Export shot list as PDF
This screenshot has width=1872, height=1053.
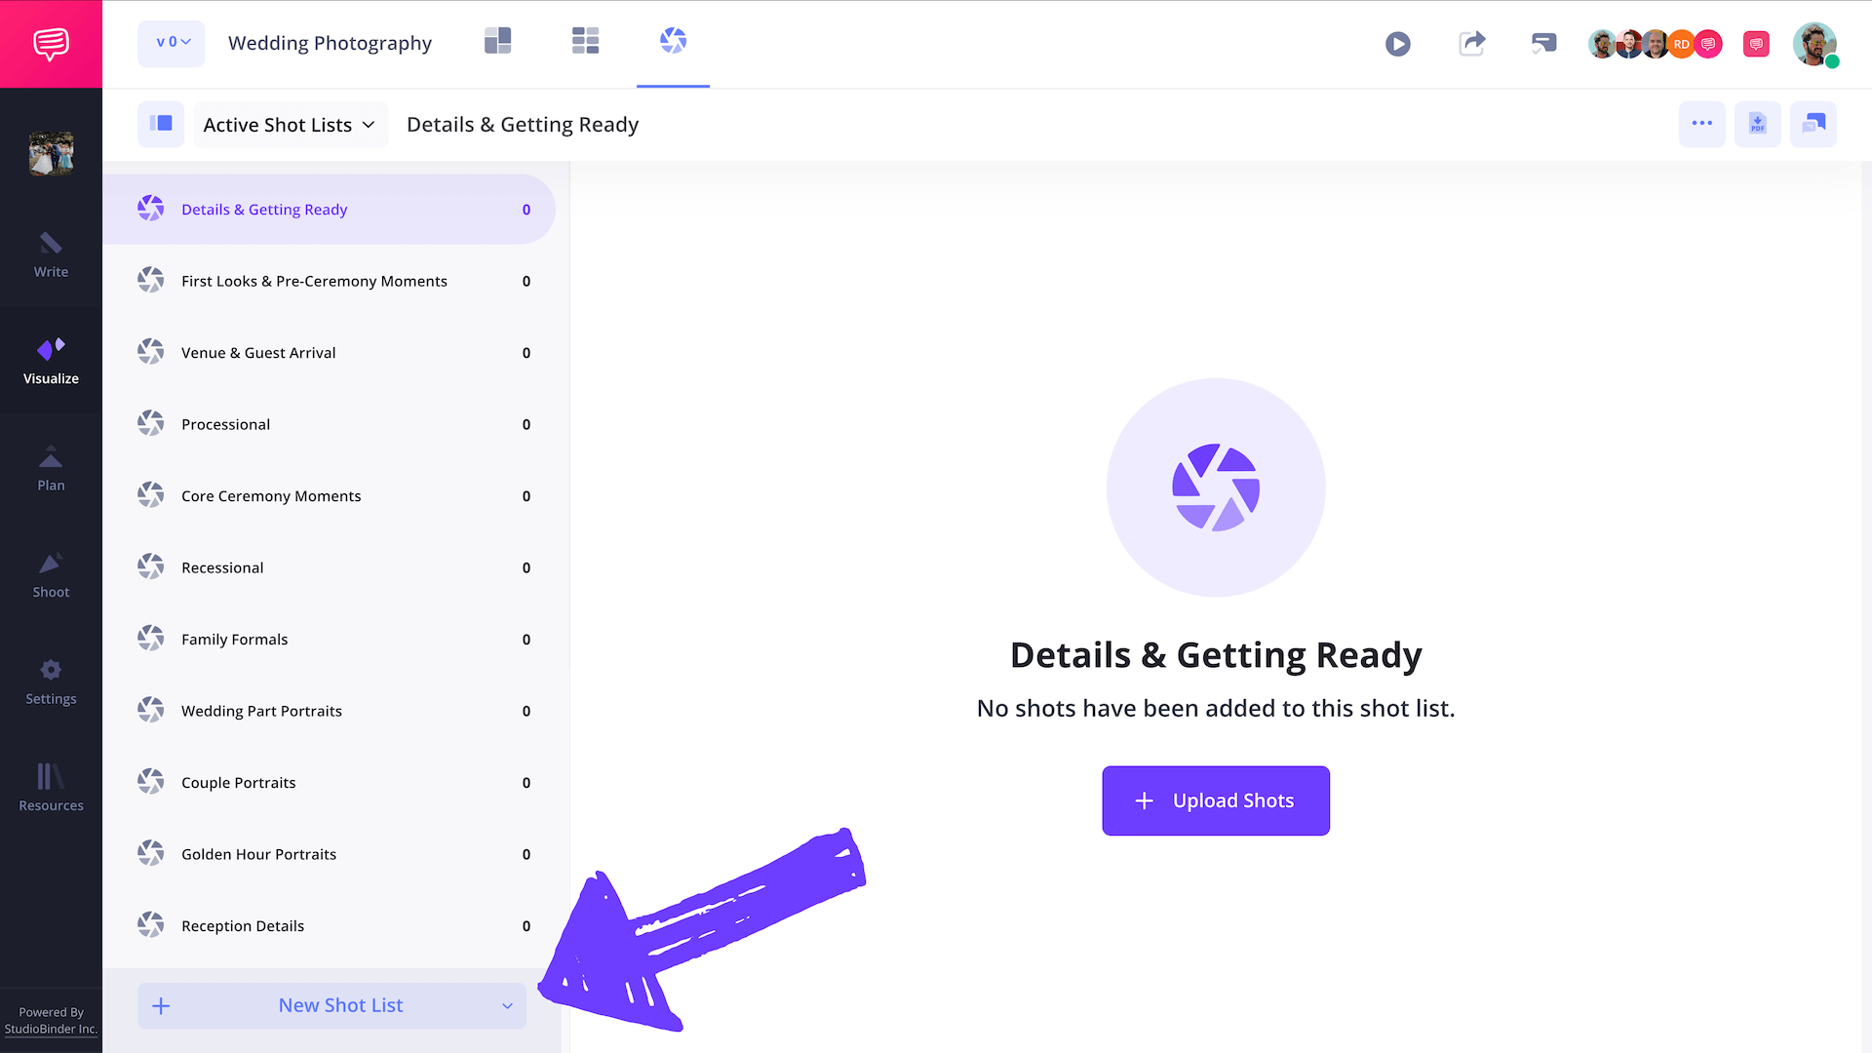point(1757,124)
